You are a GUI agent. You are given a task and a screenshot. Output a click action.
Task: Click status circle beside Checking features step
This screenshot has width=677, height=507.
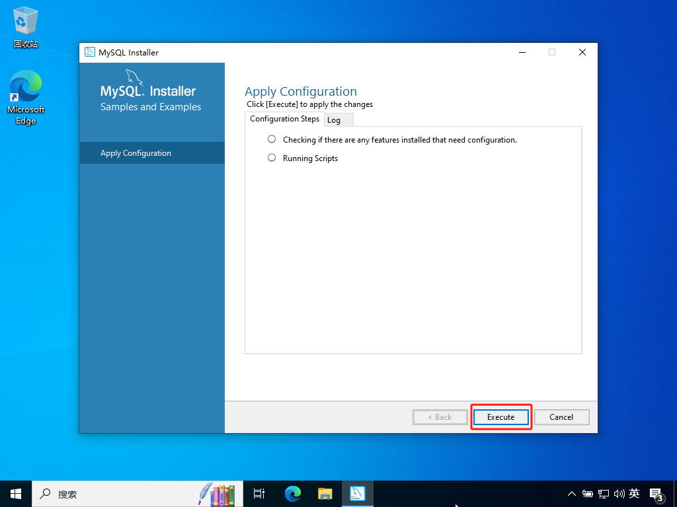(x=272, y=139)
